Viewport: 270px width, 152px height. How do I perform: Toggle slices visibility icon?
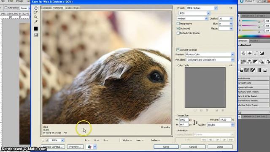coord(35,35)
